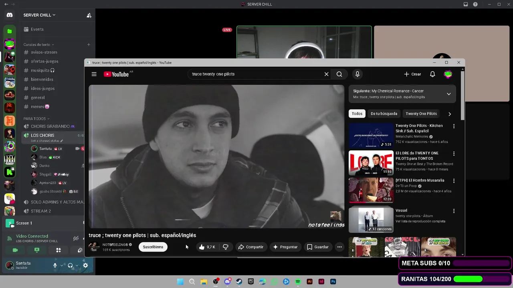This screenshot has width=513, height=288.
Task: Open more actions menu under the video
Action: point(339,247)
